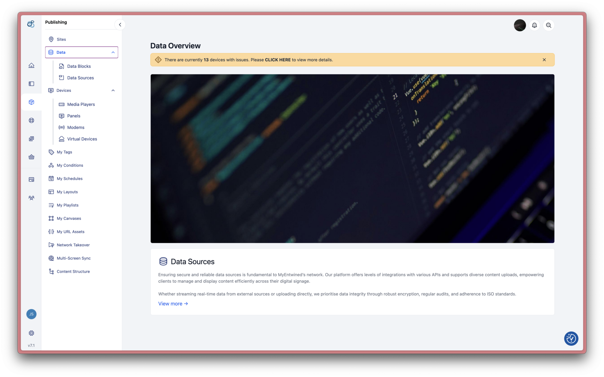Click the Content Structure icon
Screen dimensions: 604x377
[51, 271]
